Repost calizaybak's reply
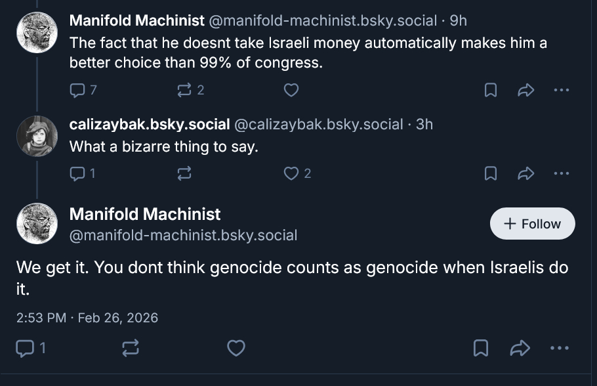 [184, 173]
